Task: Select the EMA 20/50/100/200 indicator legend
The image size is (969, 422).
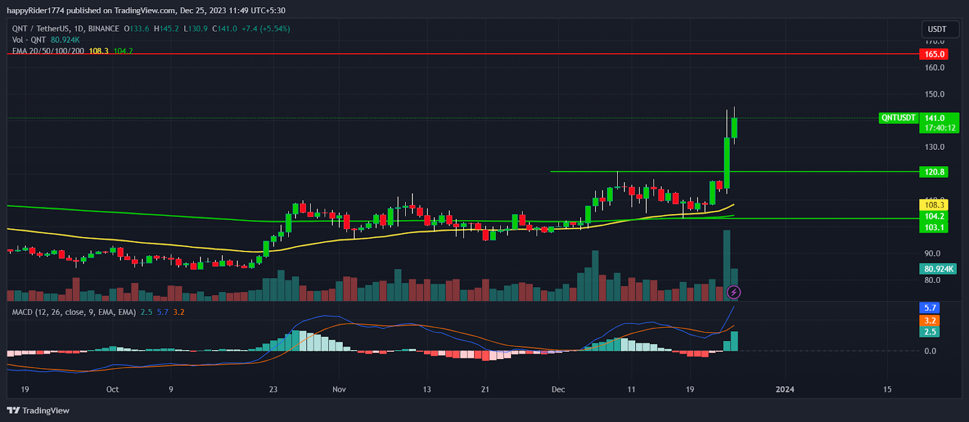Action: point(48,51)
